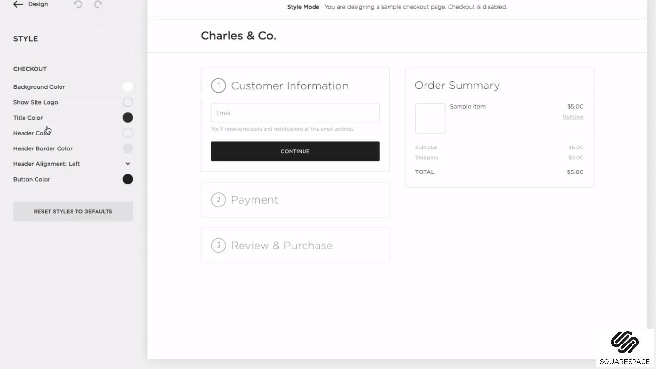Pick the Header Color swatch
Screen dimensions: 656x369
(128, 133)
